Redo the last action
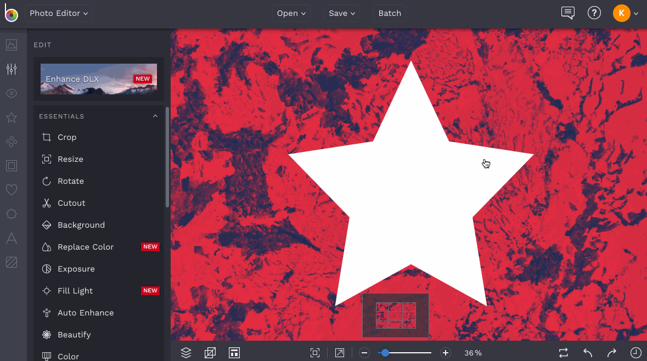This screenshot has height=361, width=647. pyautogui.click(x=611, y=353)
